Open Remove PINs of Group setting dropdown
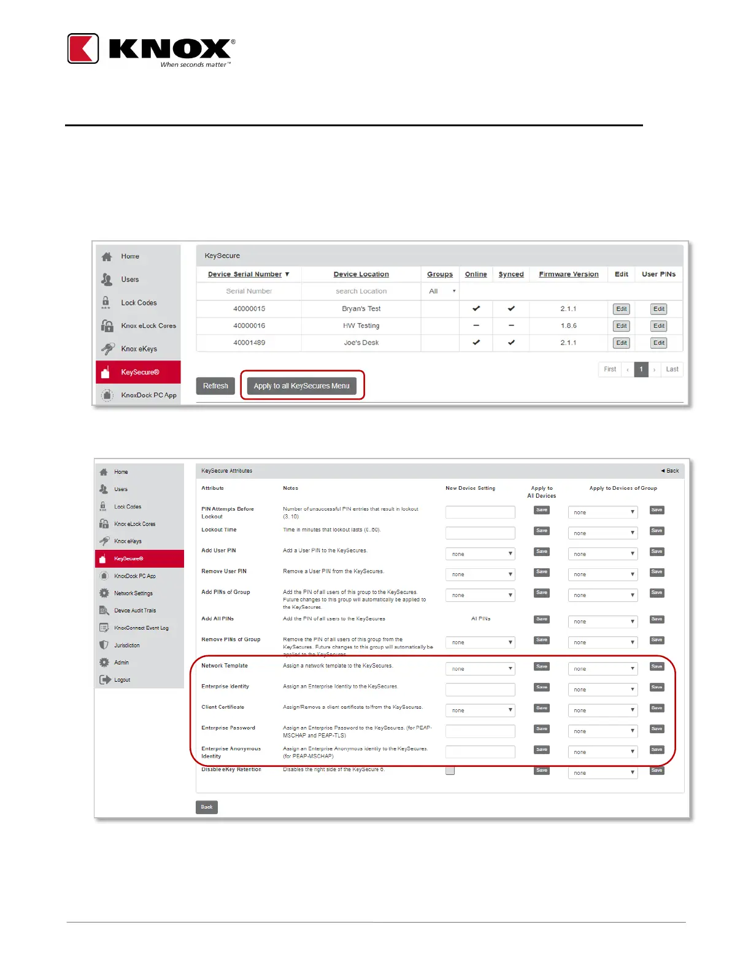751x971 pixels. pyautogui.click(x=480, y=642)
